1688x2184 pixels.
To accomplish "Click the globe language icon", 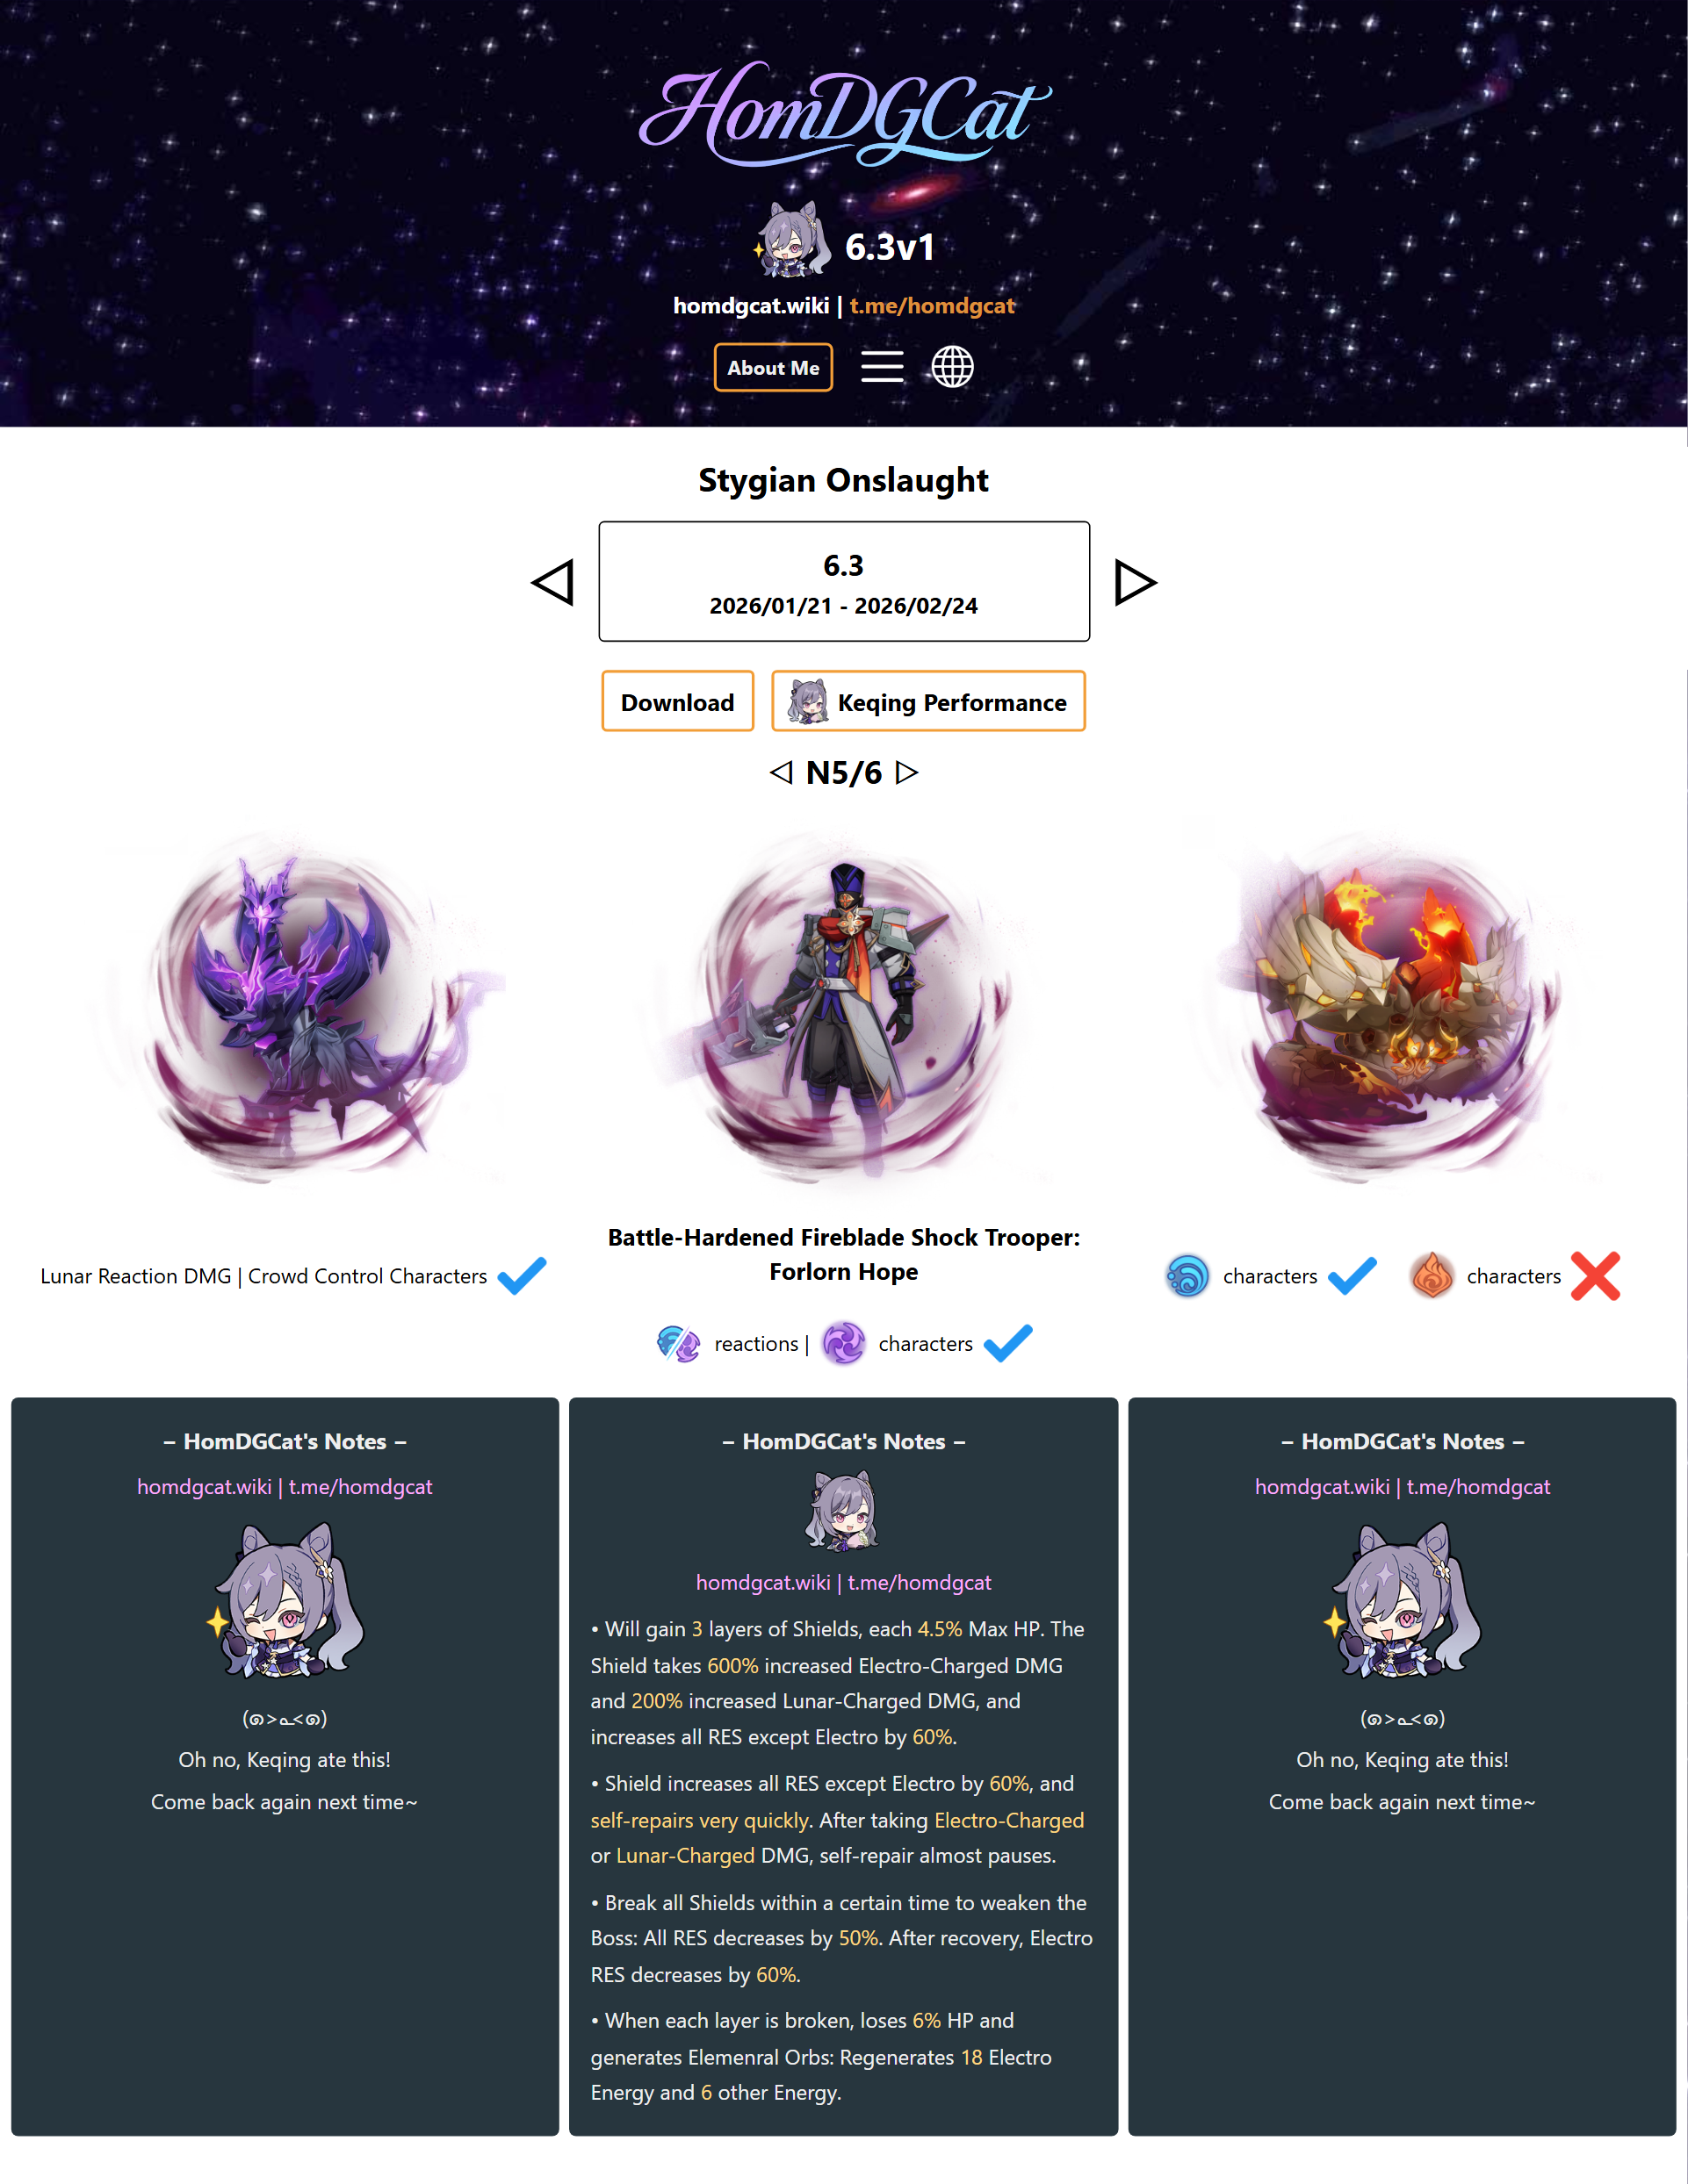I will pos(951,367).
